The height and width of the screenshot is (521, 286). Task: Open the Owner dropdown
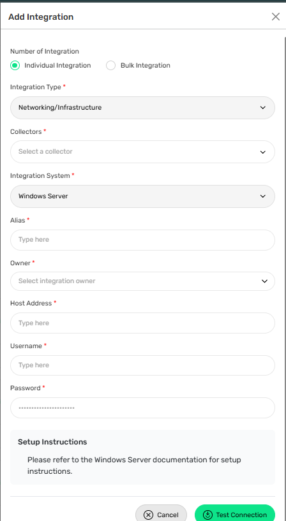pos(142,281)
